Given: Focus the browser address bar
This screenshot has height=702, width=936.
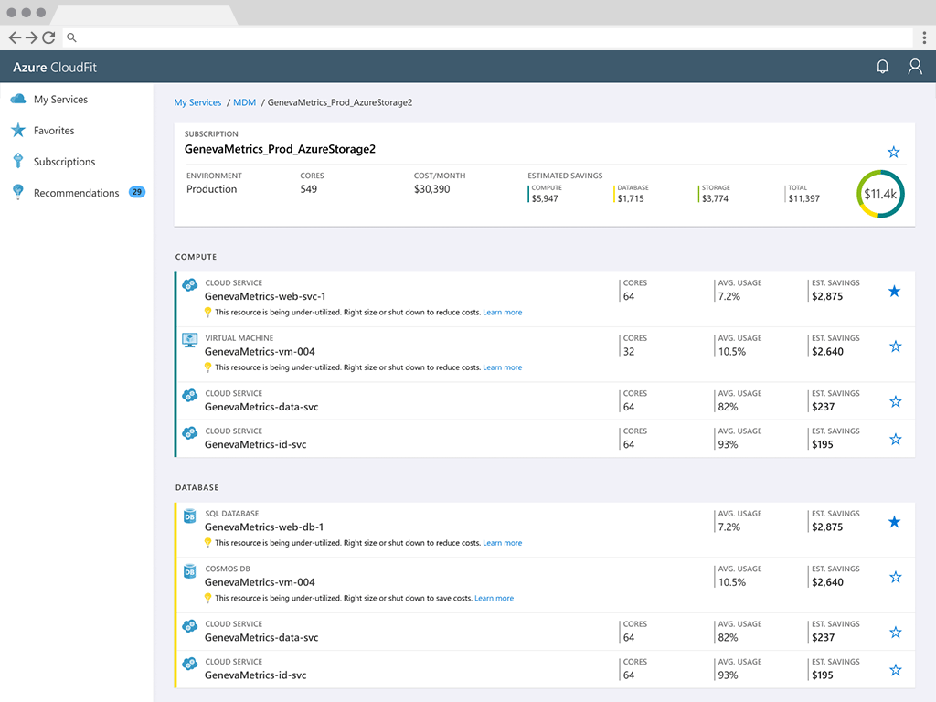Looking at the screenshot, I should [487, 37].
